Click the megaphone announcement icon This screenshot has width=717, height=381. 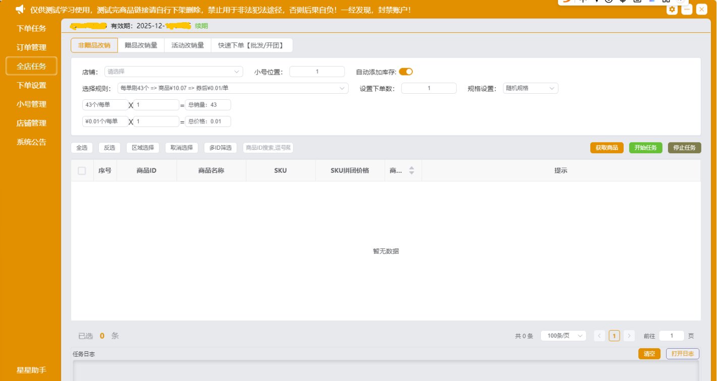[20, 10]
